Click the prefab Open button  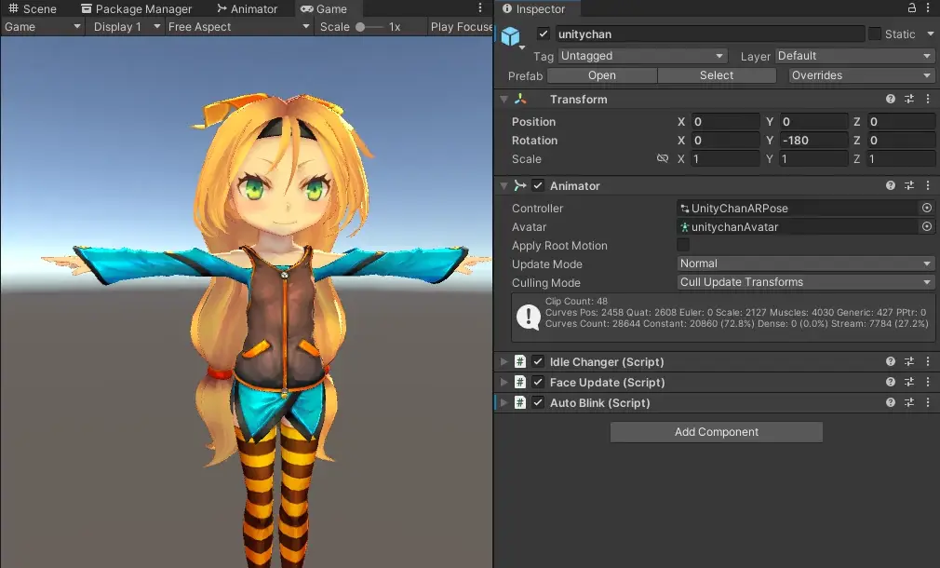[602, 75]
